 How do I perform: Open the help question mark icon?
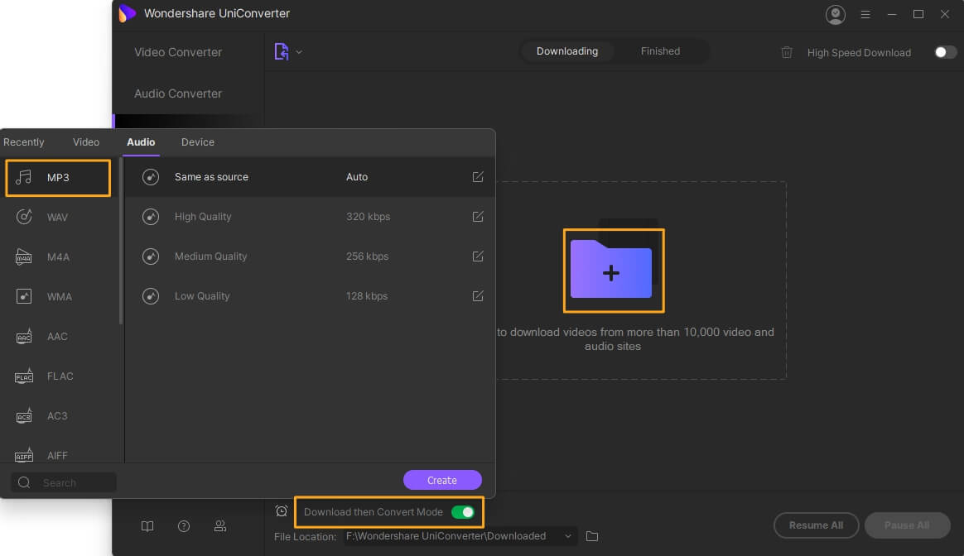[x=184, y=526]
